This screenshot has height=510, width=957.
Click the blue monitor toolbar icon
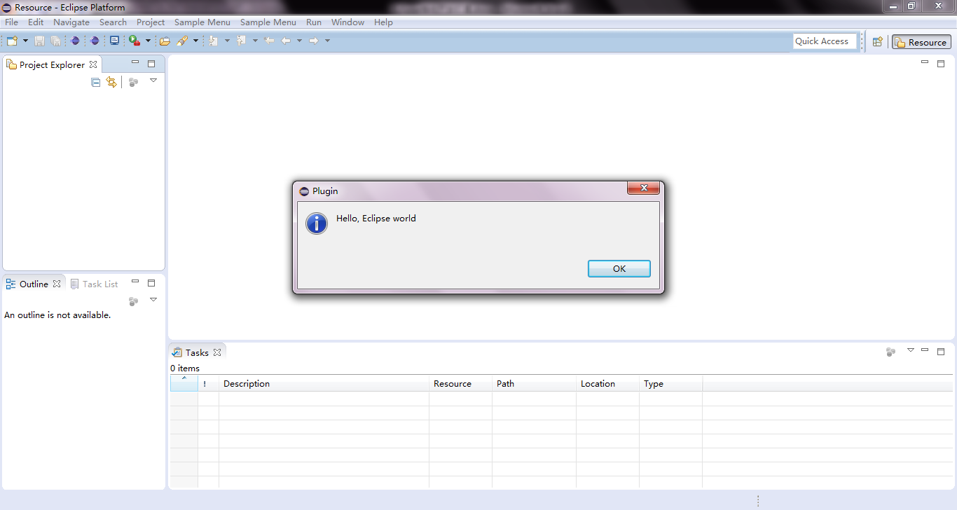114,41
